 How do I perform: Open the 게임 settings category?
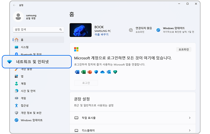(x=38, y=98)
